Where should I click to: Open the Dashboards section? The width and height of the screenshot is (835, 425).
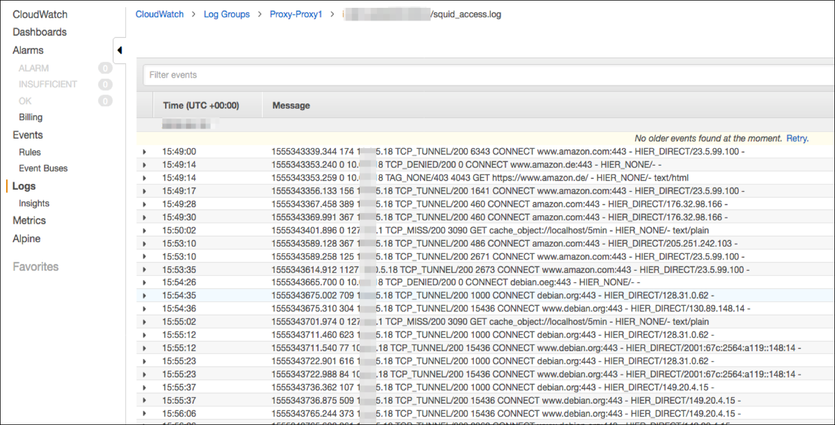(39, 32)
